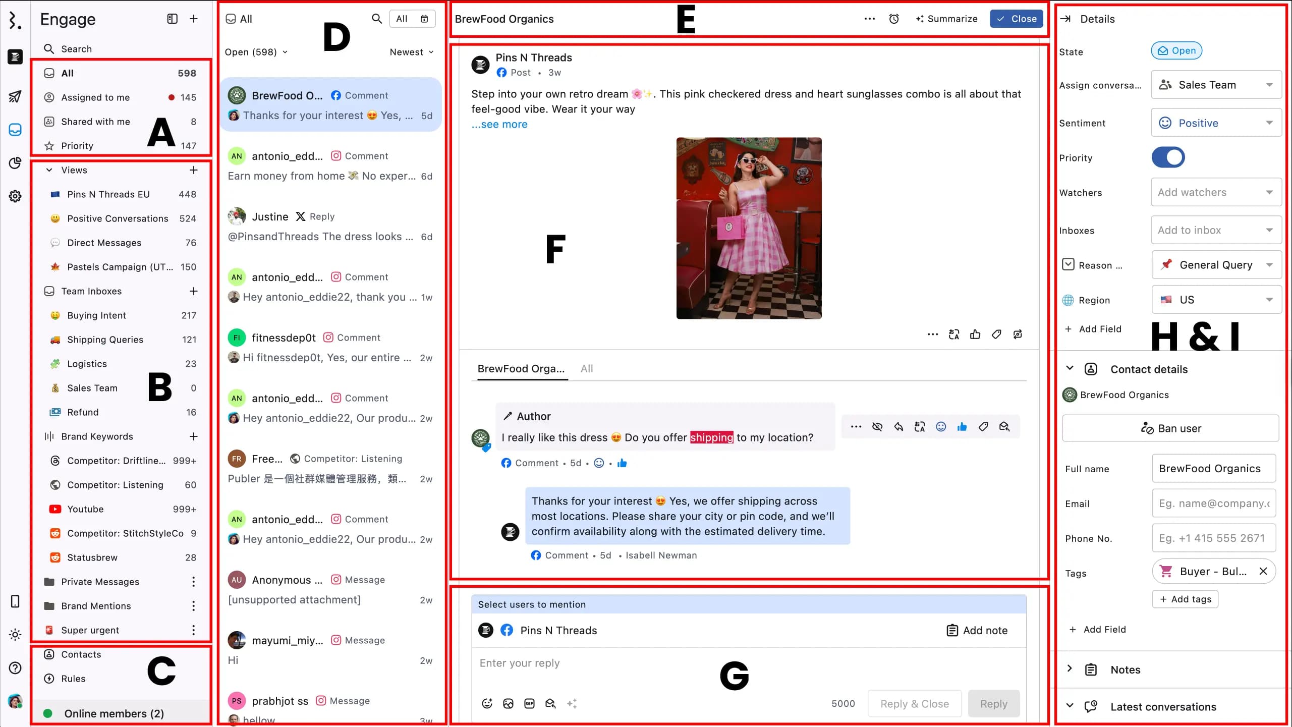
Task: Like the Pins N Threads post
Action: (975, 334)
